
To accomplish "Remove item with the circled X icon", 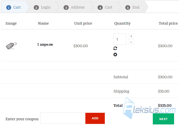I will pyautogui.click(x=115, y=54).
